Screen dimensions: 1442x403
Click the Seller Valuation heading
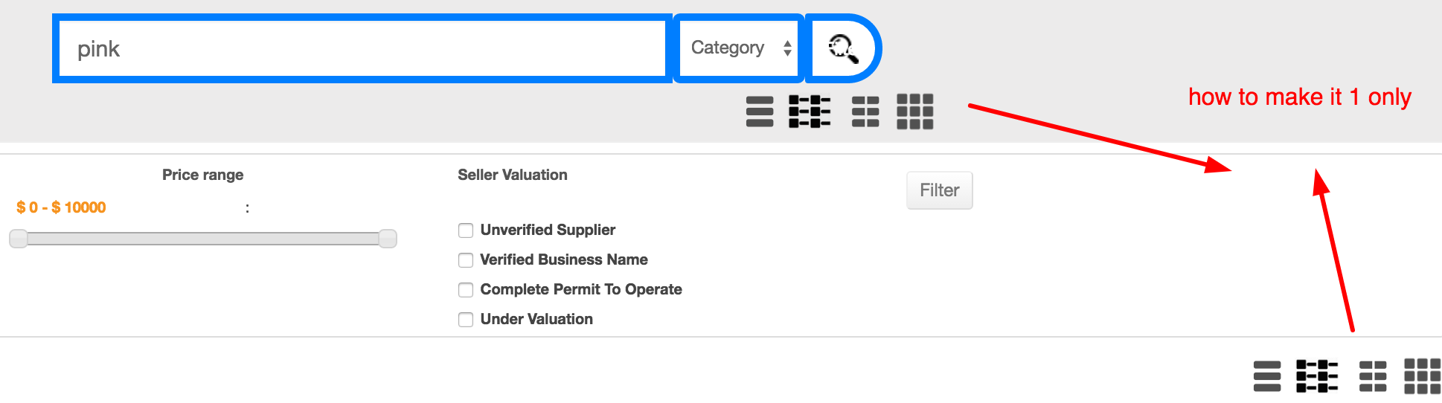click(x=513, y=175)
